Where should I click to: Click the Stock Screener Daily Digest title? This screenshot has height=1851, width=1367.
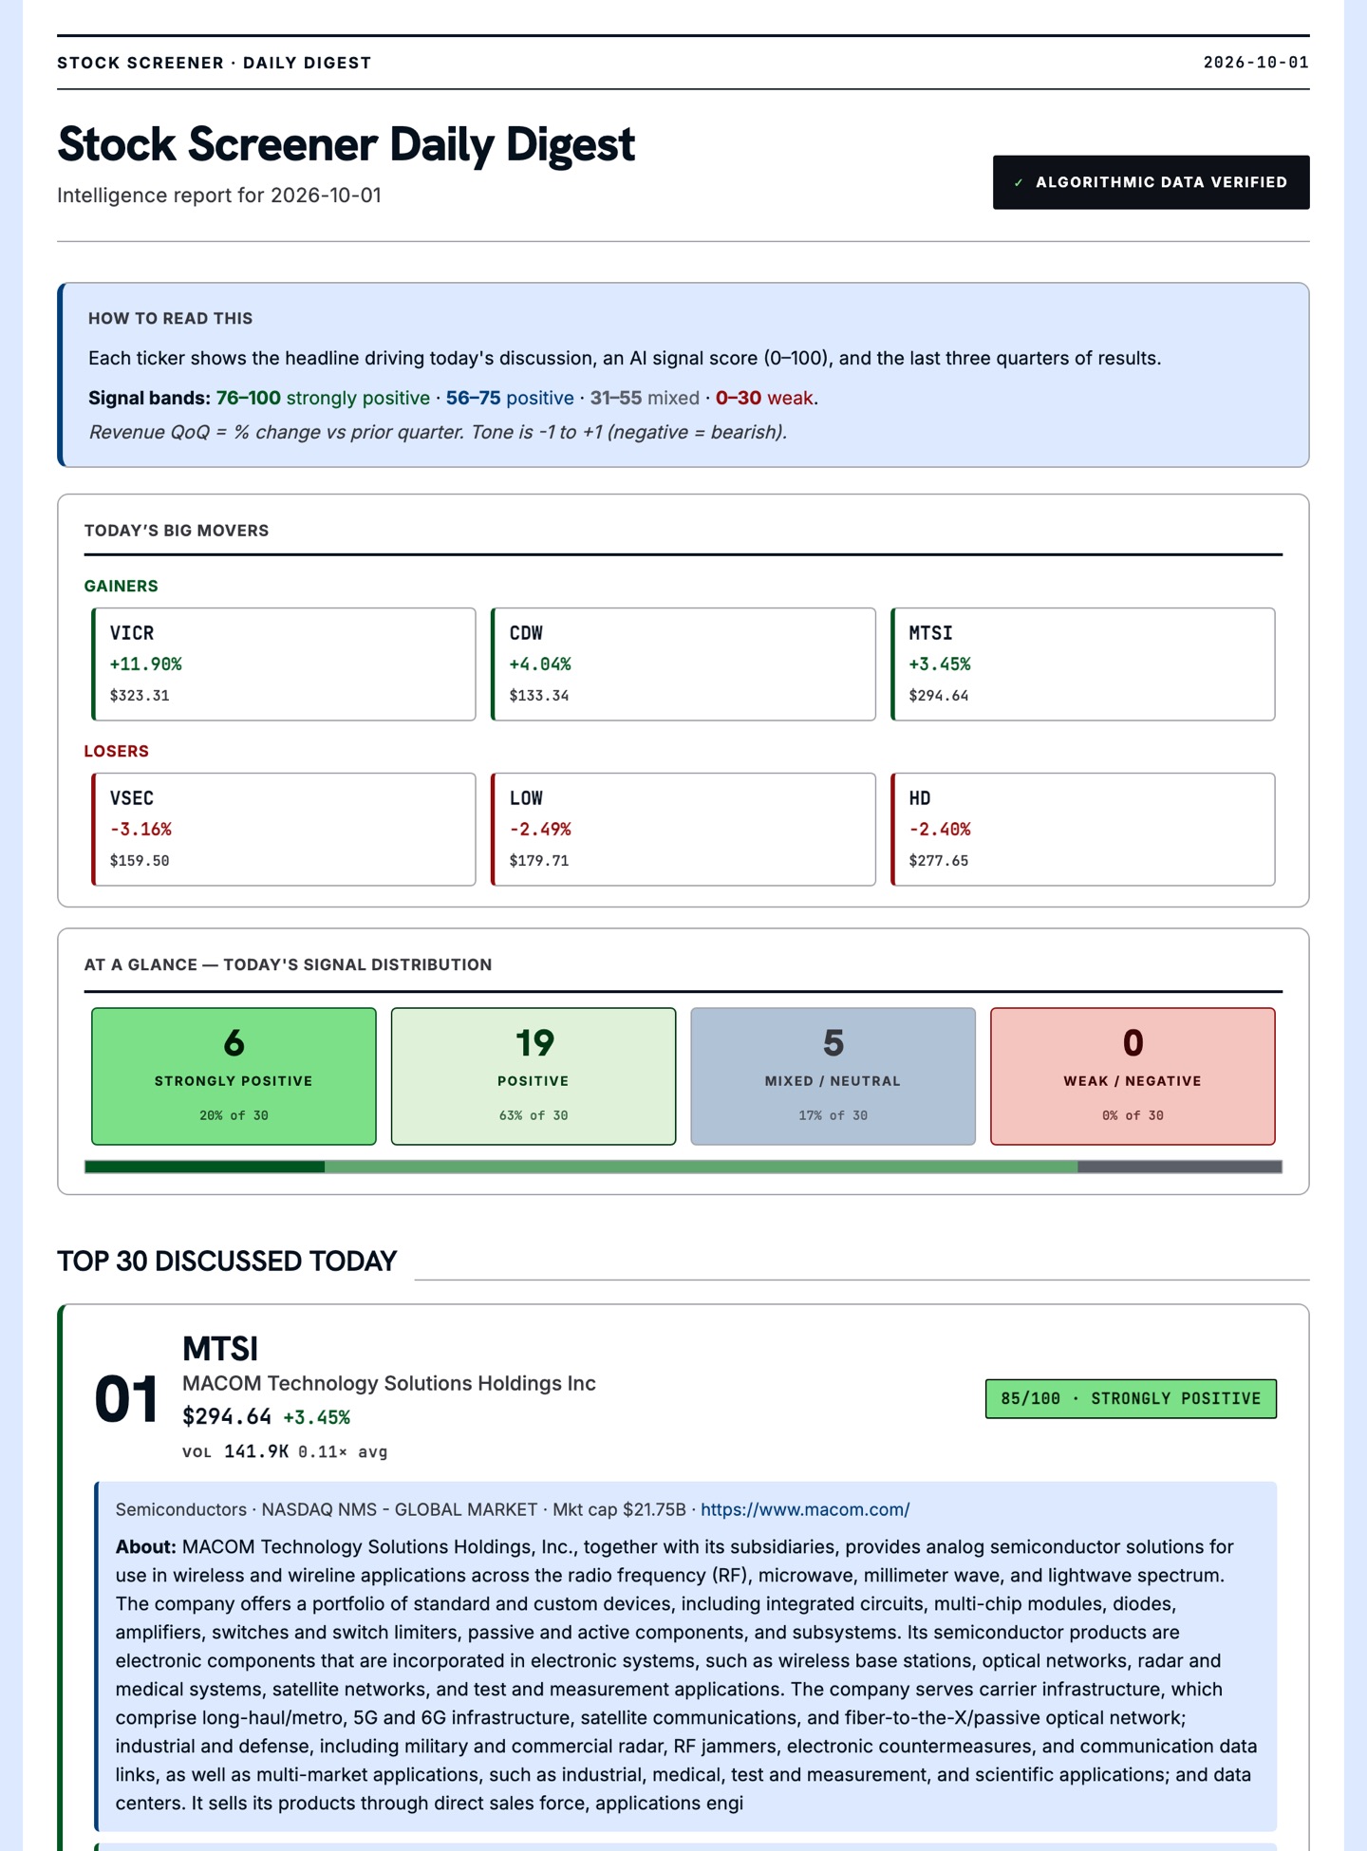[346, 144]
